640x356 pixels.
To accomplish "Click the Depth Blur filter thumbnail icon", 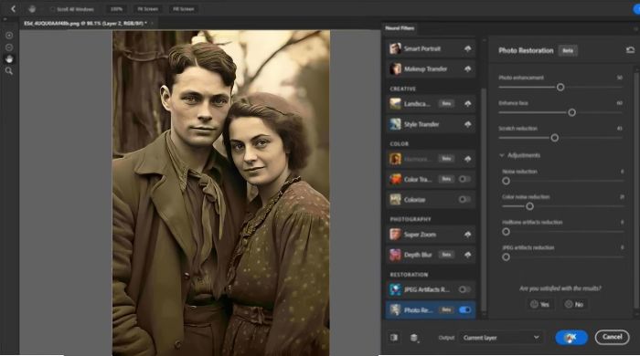I will [395, 255].
